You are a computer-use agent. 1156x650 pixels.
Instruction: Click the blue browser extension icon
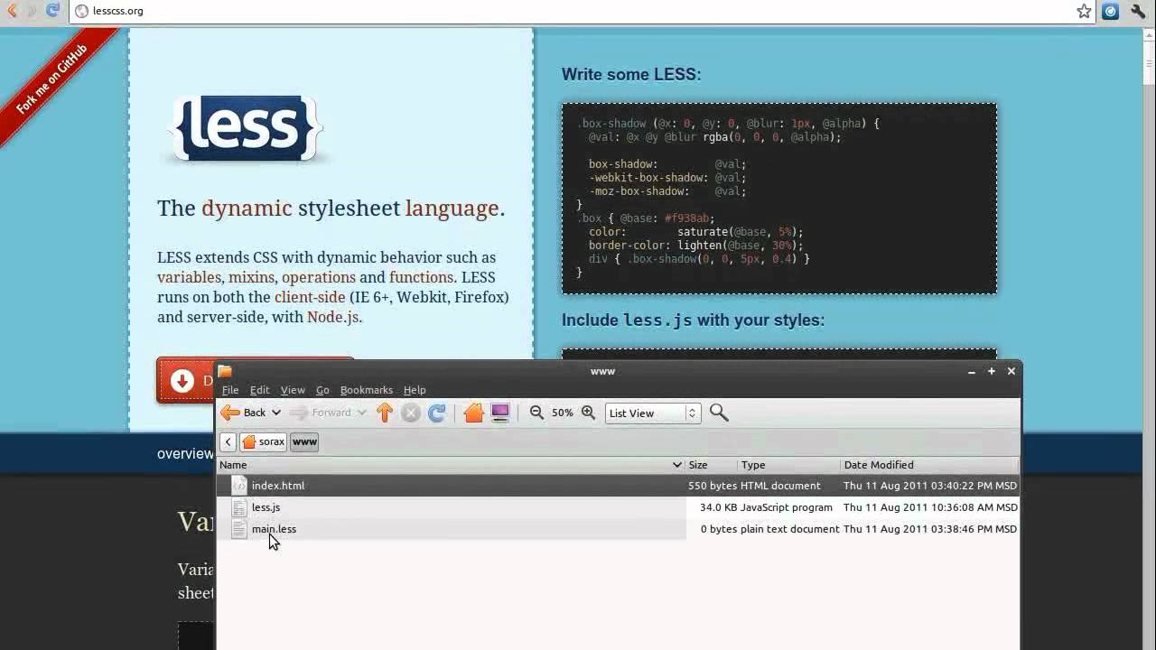[1111, 11]
